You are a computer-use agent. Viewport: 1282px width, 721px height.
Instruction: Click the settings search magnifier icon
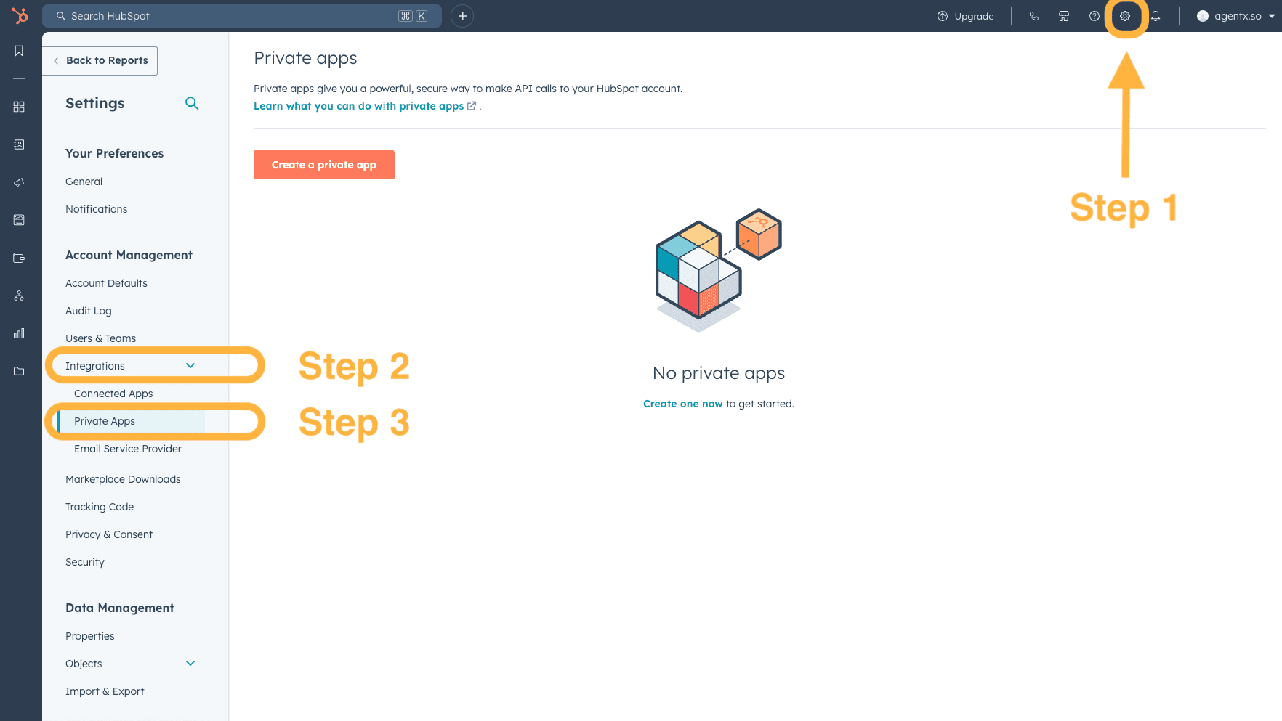(x=192, y=103)
